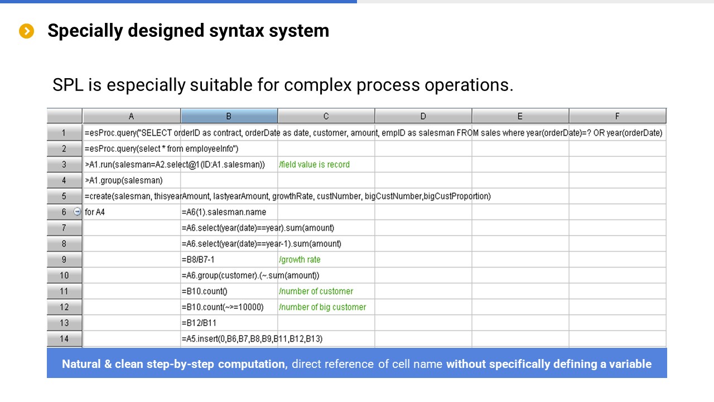Click the '>A1.group(salesman)' cell

[132, 180]
